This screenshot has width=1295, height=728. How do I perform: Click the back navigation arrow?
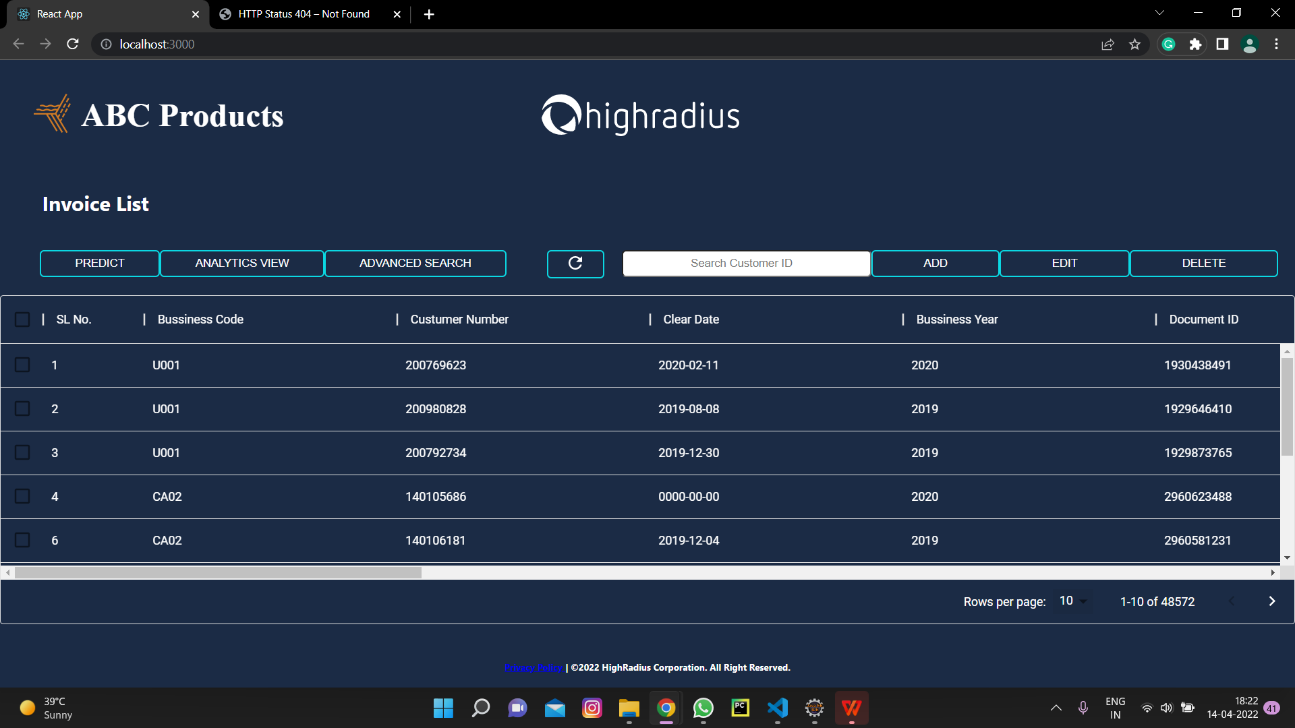18,44
